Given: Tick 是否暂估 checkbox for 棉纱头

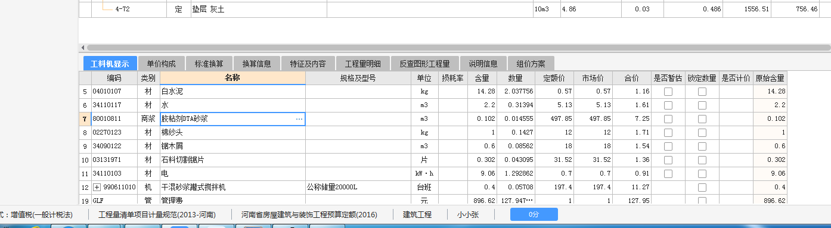Looking at the screenshot, I should tap(668, 133).
